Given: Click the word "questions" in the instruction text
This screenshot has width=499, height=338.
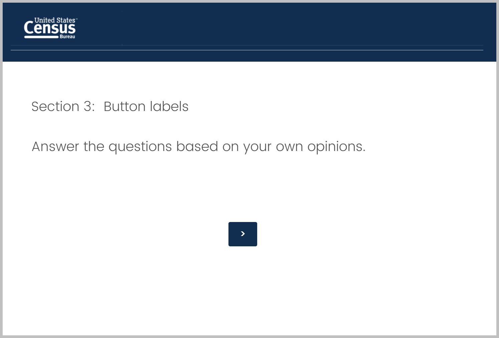Looking at the screenshot, I should click(x=140, y=147).
